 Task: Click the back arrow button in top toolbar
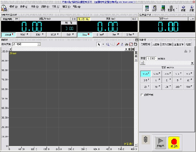pos(183,8)
